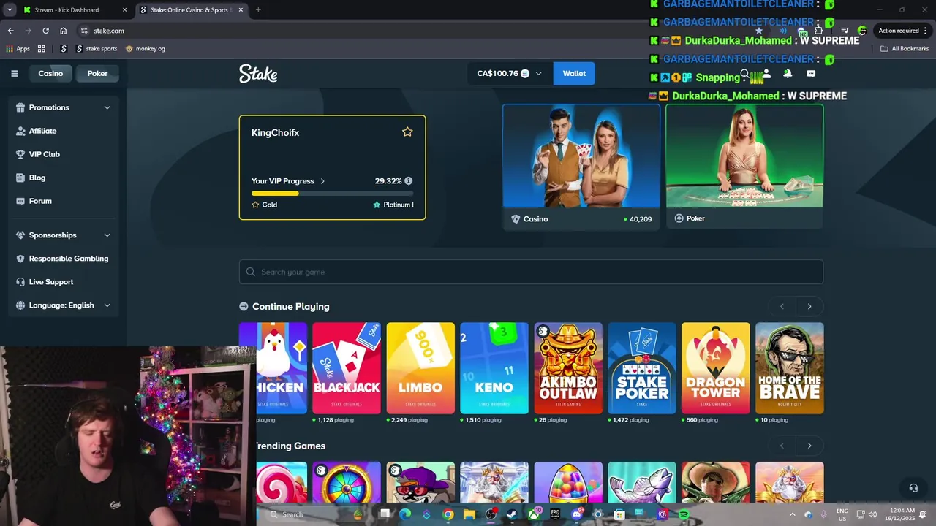Favorite KingChoifx with the star icon
The width and height of the screenshot is (936, 526).
point(407,132)
